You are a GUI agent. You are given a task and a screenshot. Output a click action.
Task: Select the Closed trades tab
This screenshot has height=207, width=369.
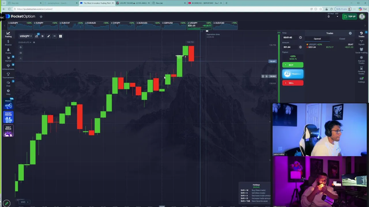point(342,39)
